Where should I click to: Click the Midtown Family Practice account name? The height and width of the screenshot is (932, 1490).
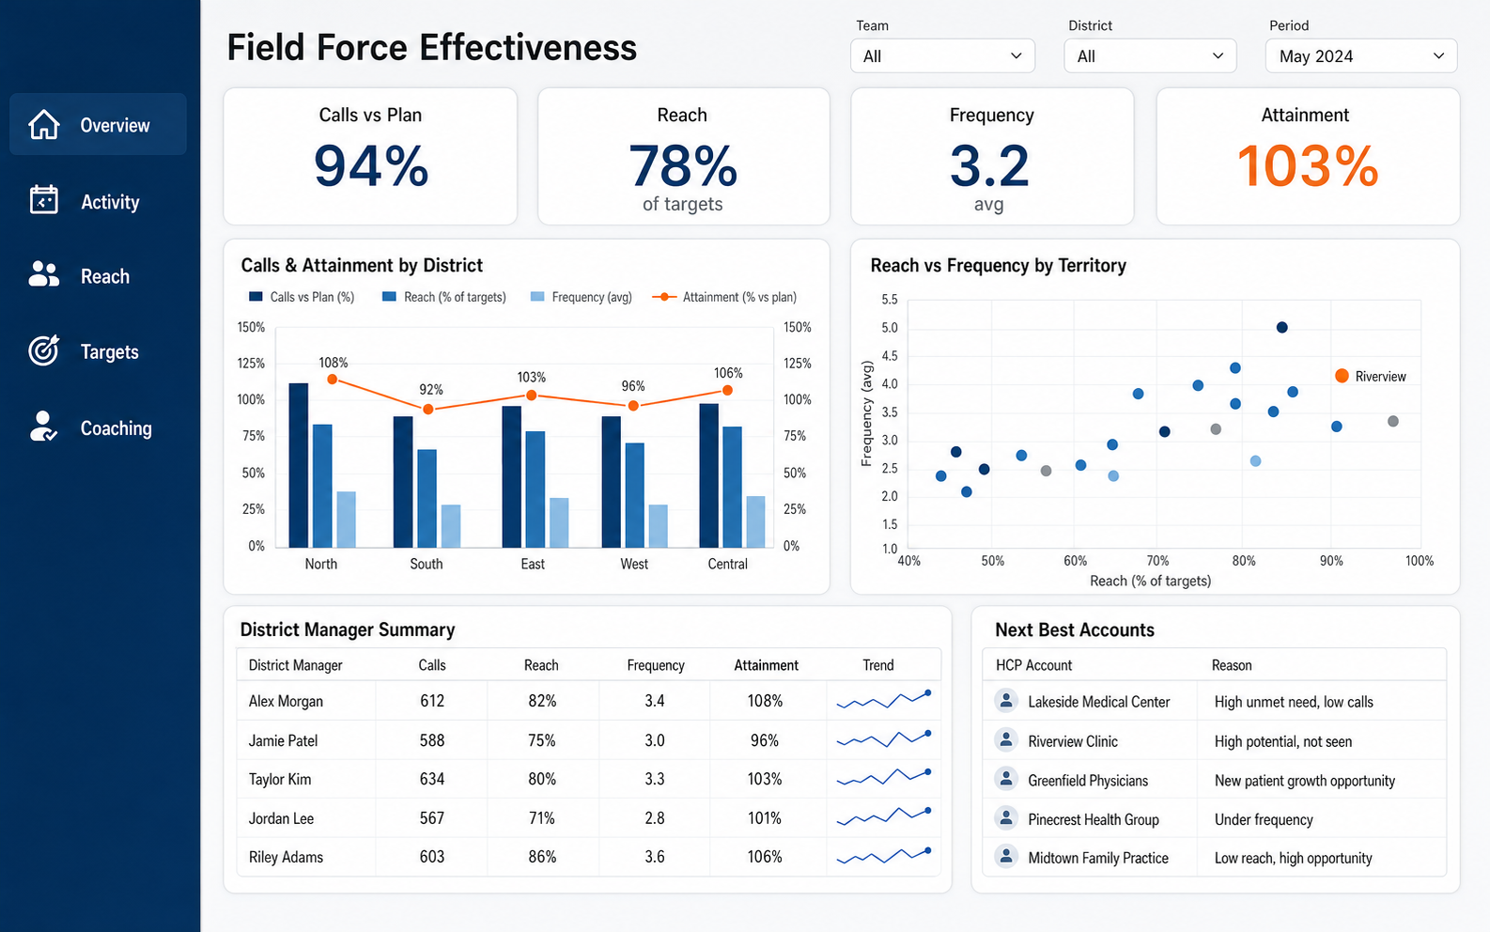(1098, 858)
